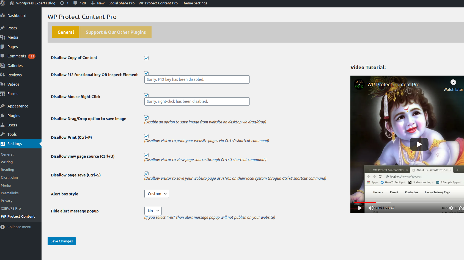Image resolution: width=464 pixels, height=260 pixels.
Task: Open WP Protect Content Pro admin bar menu
Action: pyautogui.click(x=158, y=3)
